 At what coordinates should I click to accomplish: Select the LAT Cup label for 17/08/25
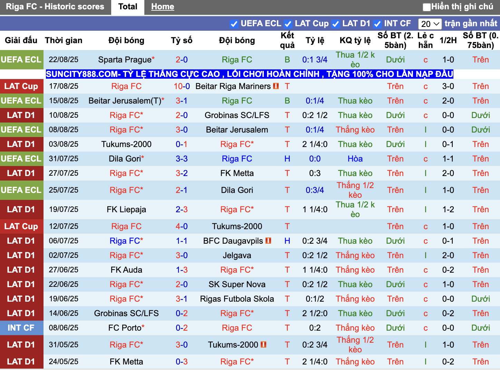click(21, 86)
